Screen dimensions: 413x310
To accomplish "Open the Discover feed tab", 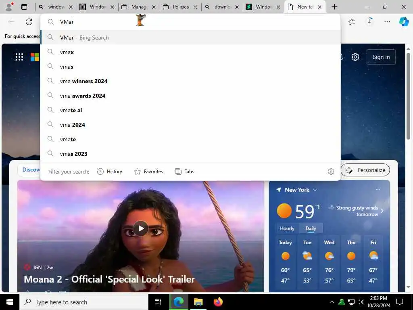I will [x=29, y=170].
